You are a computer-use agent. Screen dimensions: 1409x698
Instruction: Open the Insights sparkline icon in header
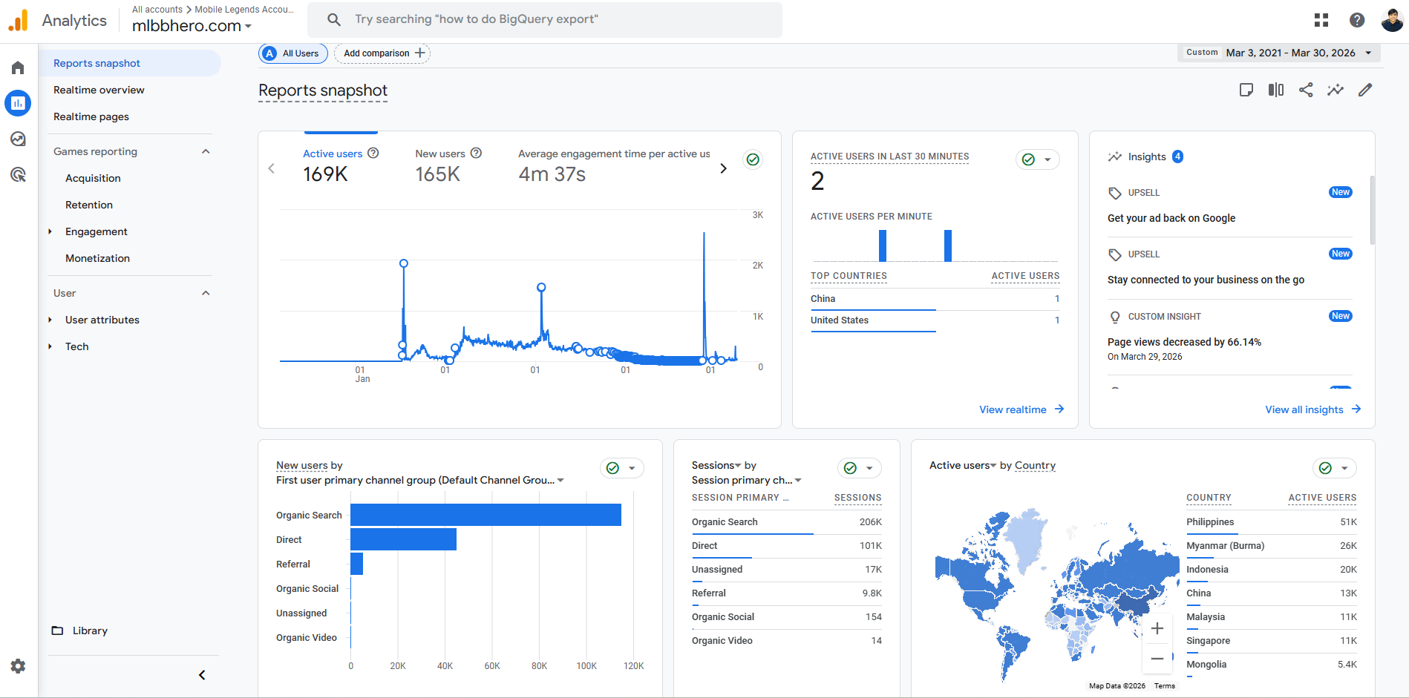point(1336,90)
